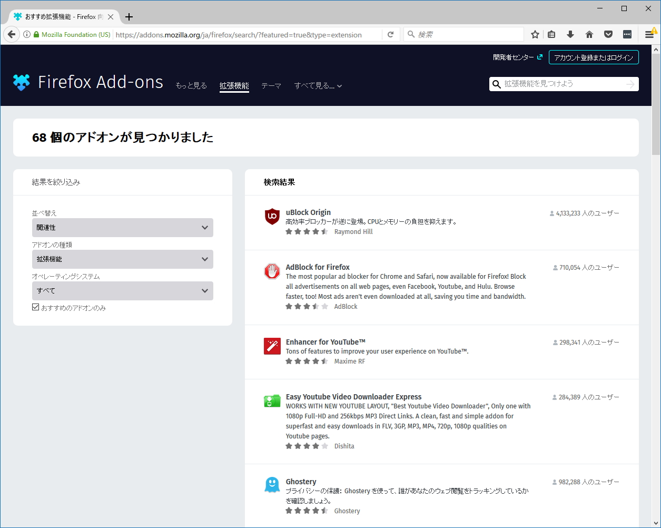Select もっと見る navigation item
Viewport: 661px width, 528px height.
191,86
